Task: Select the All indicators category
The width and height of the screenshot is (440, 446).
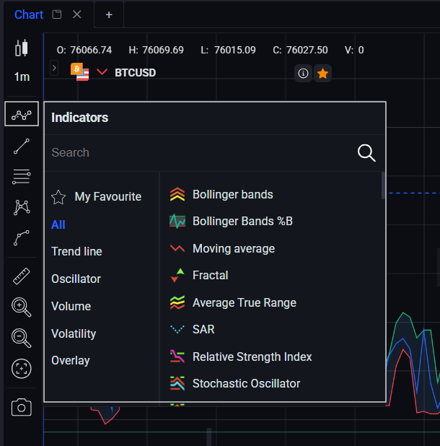Action: [x=58, y=224]
